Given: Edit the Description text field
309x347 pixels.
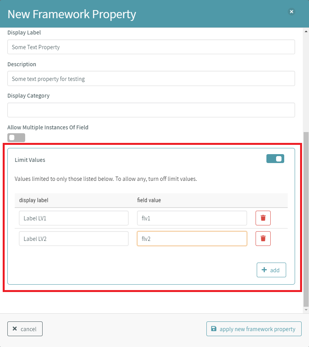Looking at the screenshot, I should pos(151,79).
